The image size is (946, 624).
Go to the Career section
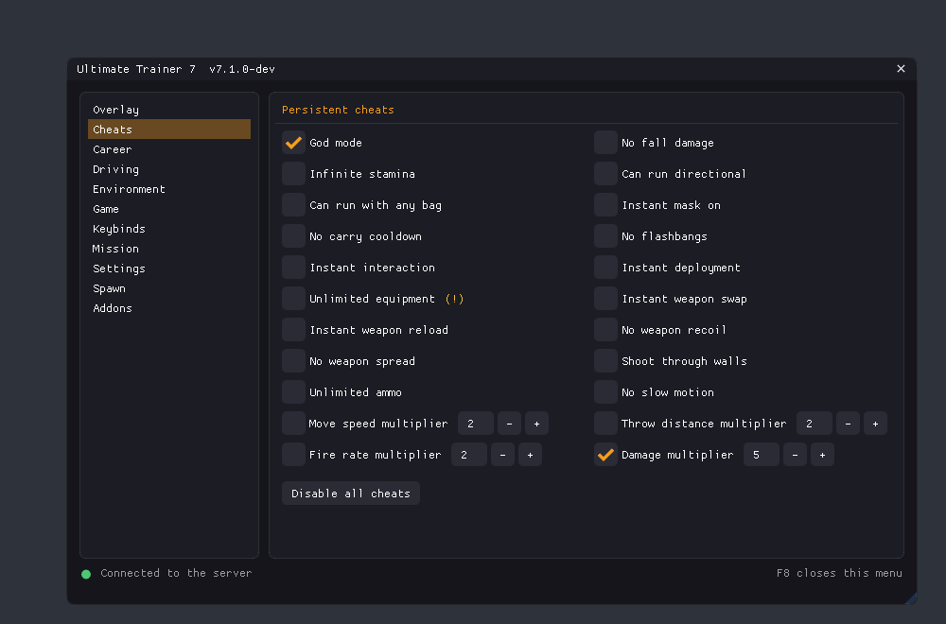coord(169,149)
